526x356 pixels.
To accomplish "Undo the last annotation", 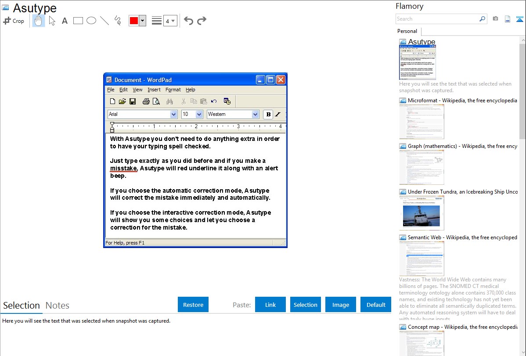I will point(188,21).
